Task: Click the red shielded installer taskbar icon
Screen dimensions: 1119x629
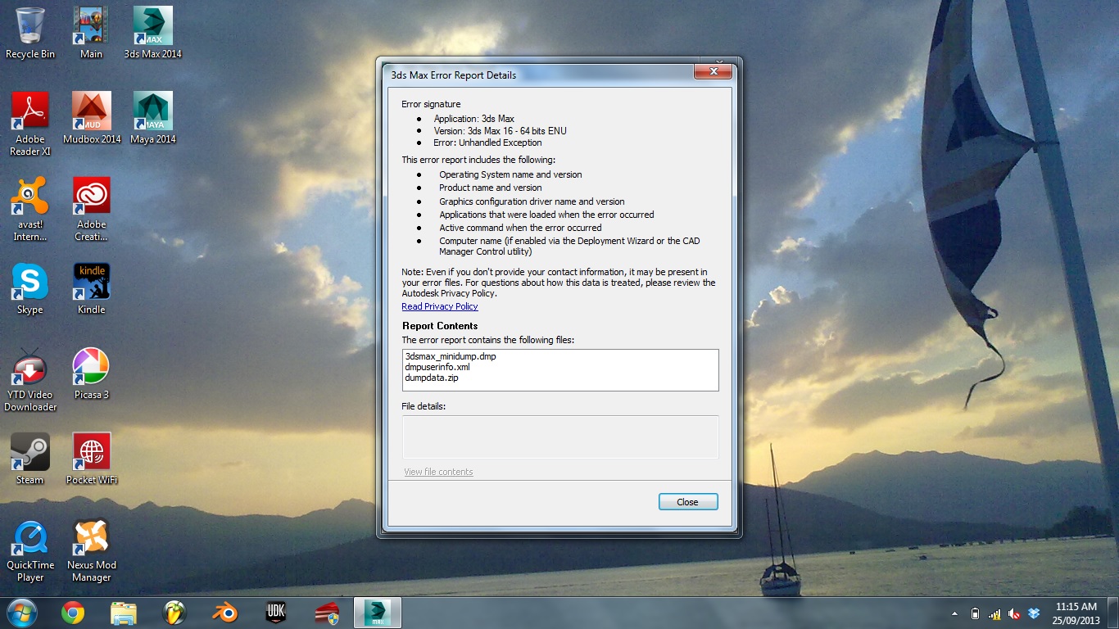Action: (327, 613)
